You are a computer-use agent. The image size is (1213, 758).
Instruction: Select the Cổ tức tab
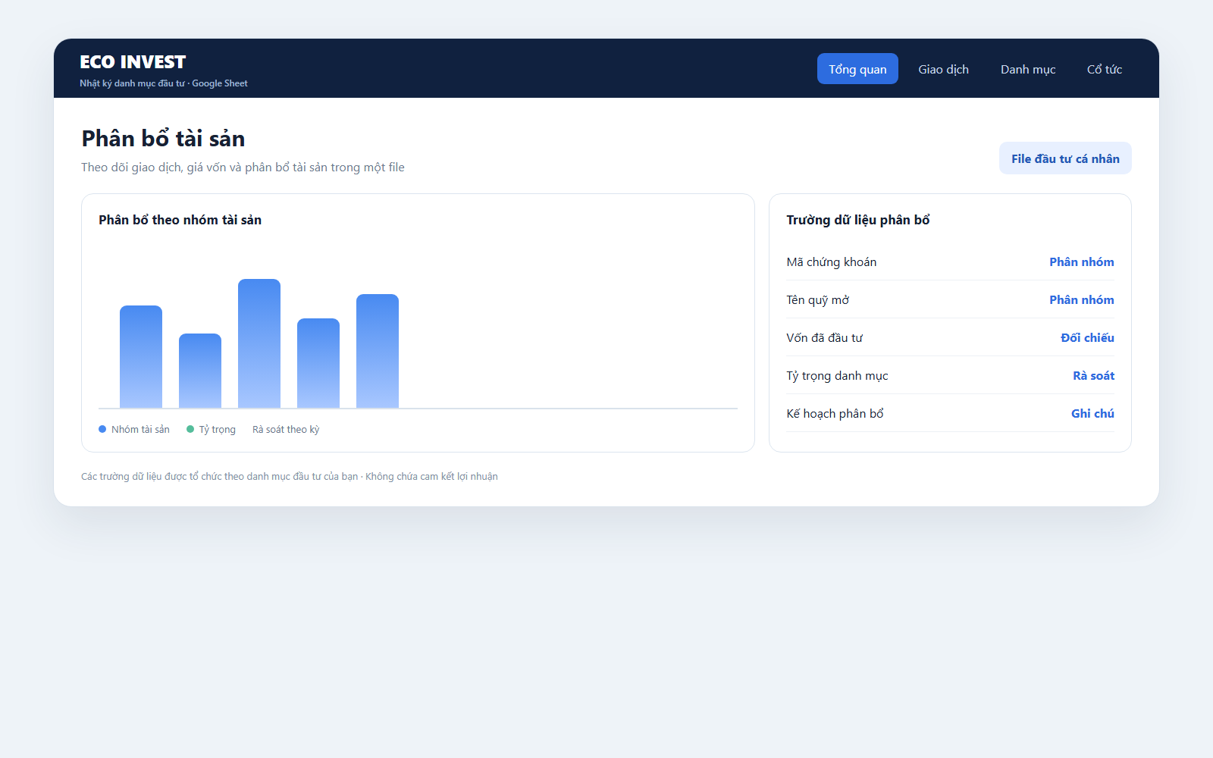pyautogui.click(x=1105, y=69)
